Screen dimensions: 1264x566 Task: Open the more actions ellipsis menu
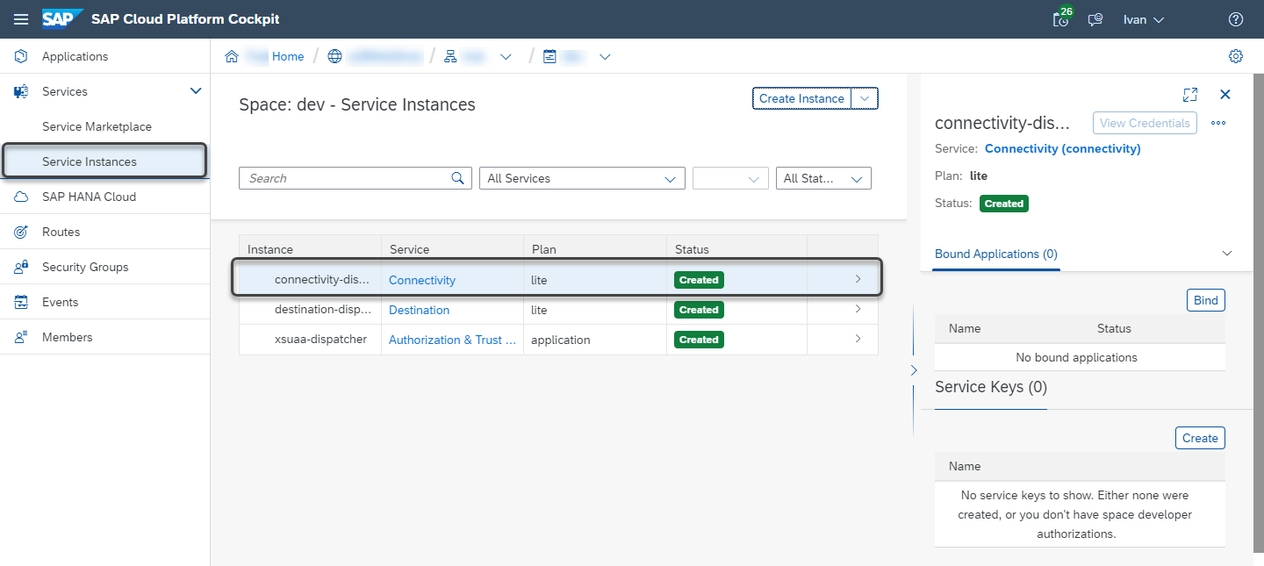coord(1217,123)
